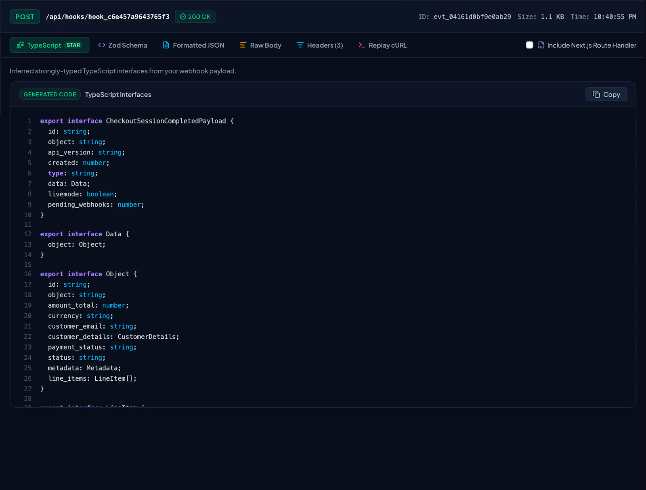Click the lines icon beside Raw Body
646x490 pixels.
coord(243,45)
